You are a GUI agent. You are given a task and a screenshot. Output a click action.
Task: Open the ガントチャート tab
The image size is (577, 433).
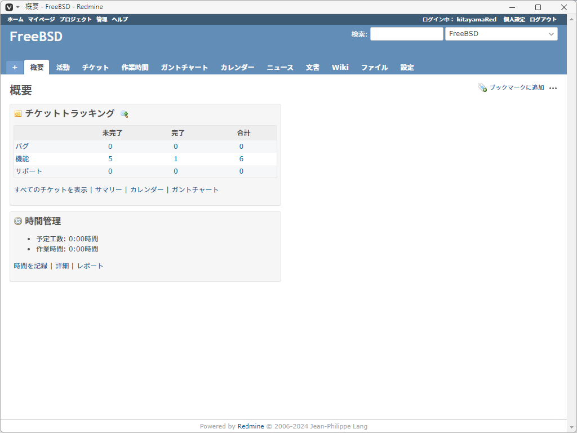pyautogui.click(x=184, y=68)
